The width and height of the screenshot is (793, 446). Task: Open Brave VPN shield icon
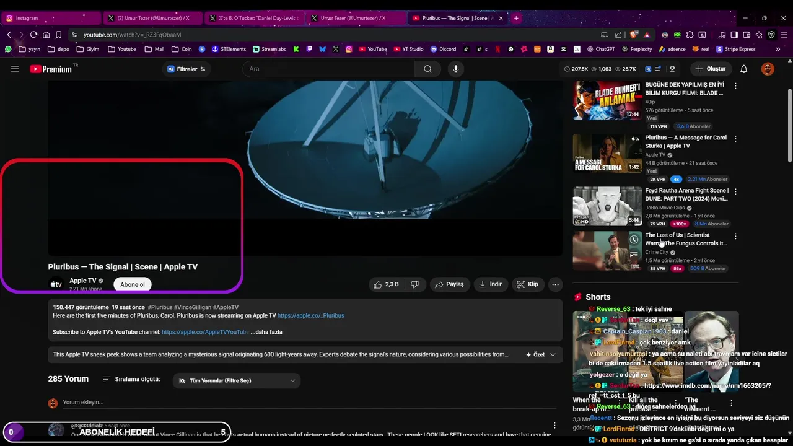pos(771,35)
